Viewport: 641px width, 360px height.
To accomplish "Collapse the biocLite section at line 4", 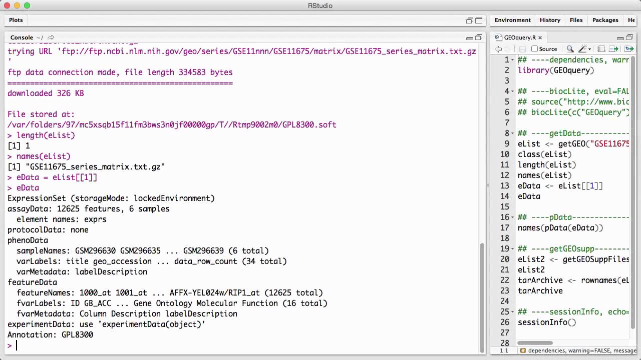I will [x=513, y=91].
